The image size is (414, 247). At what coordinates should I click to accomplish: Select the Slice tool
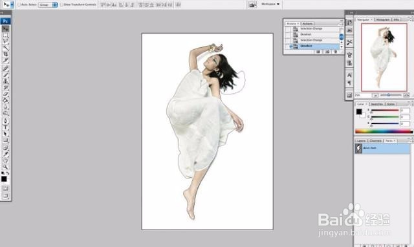[6, 60]
